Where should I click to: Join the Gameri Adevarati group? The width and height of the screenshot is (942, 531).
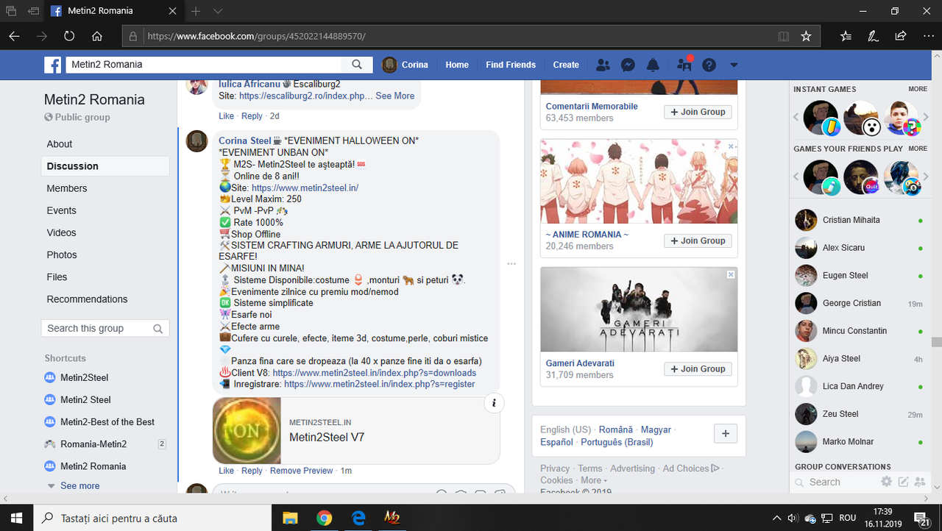point(698,369)
